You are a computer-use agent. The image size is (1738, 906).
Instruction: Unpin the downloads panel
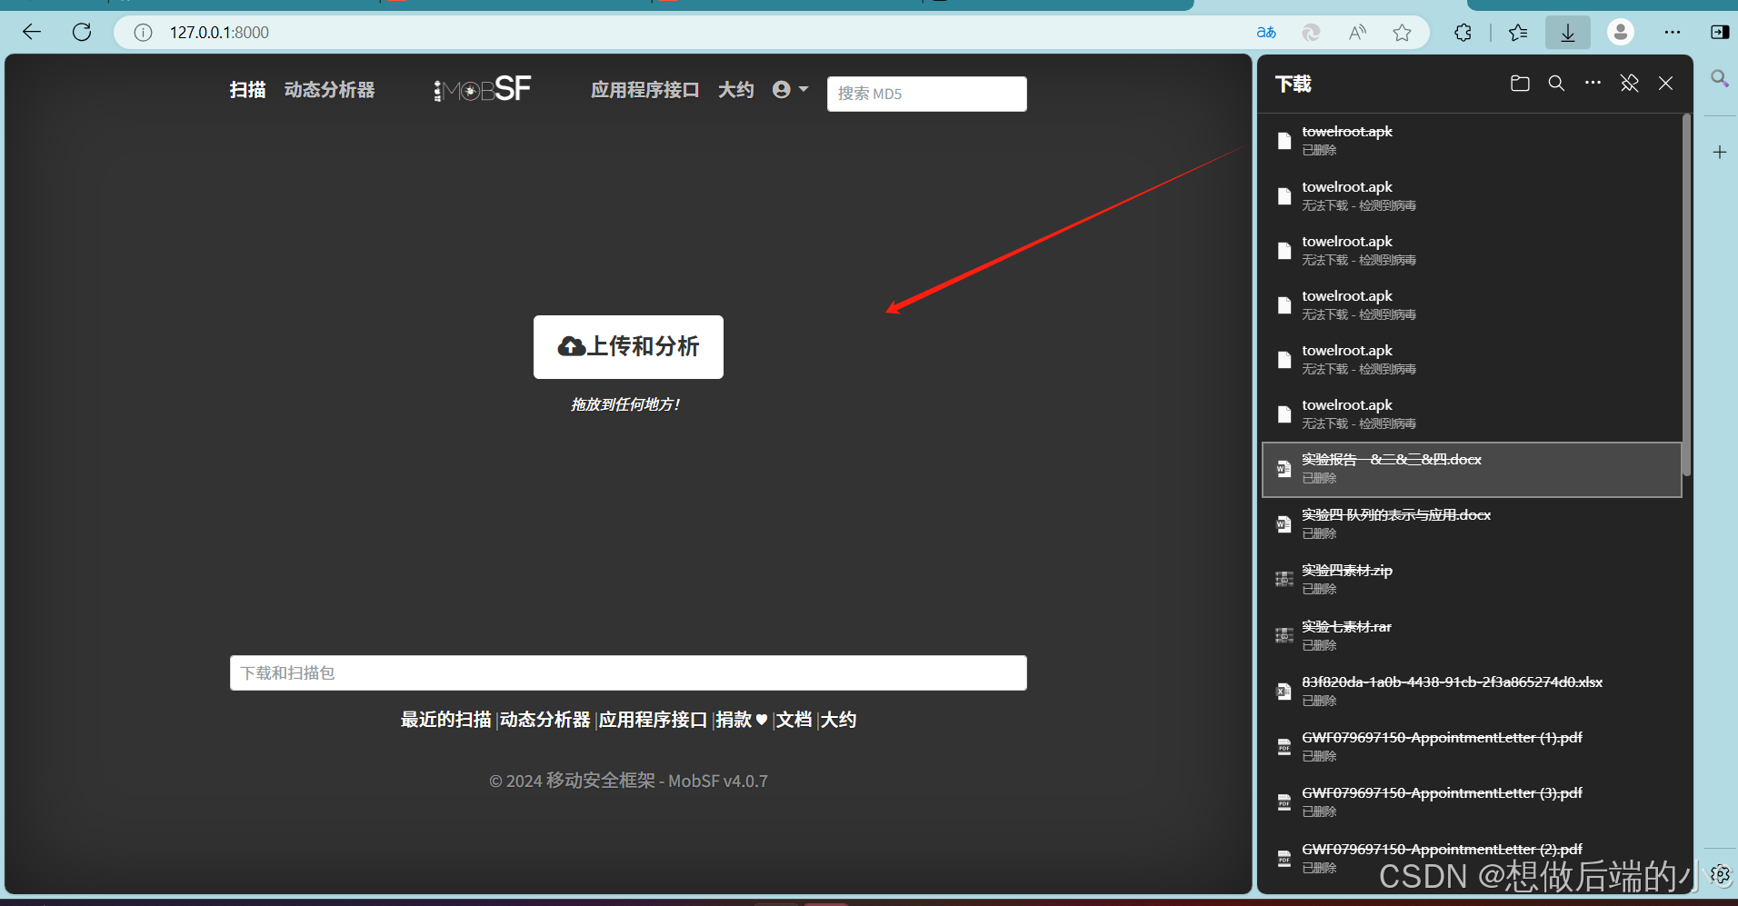point(1630,84)
